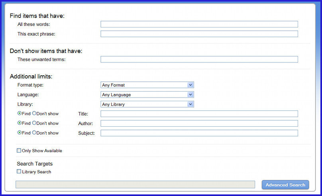The height and width of the screenshot is (196, 322).
Task: Click the 'Search Targets' heading
Action: [x=35, y=164]
